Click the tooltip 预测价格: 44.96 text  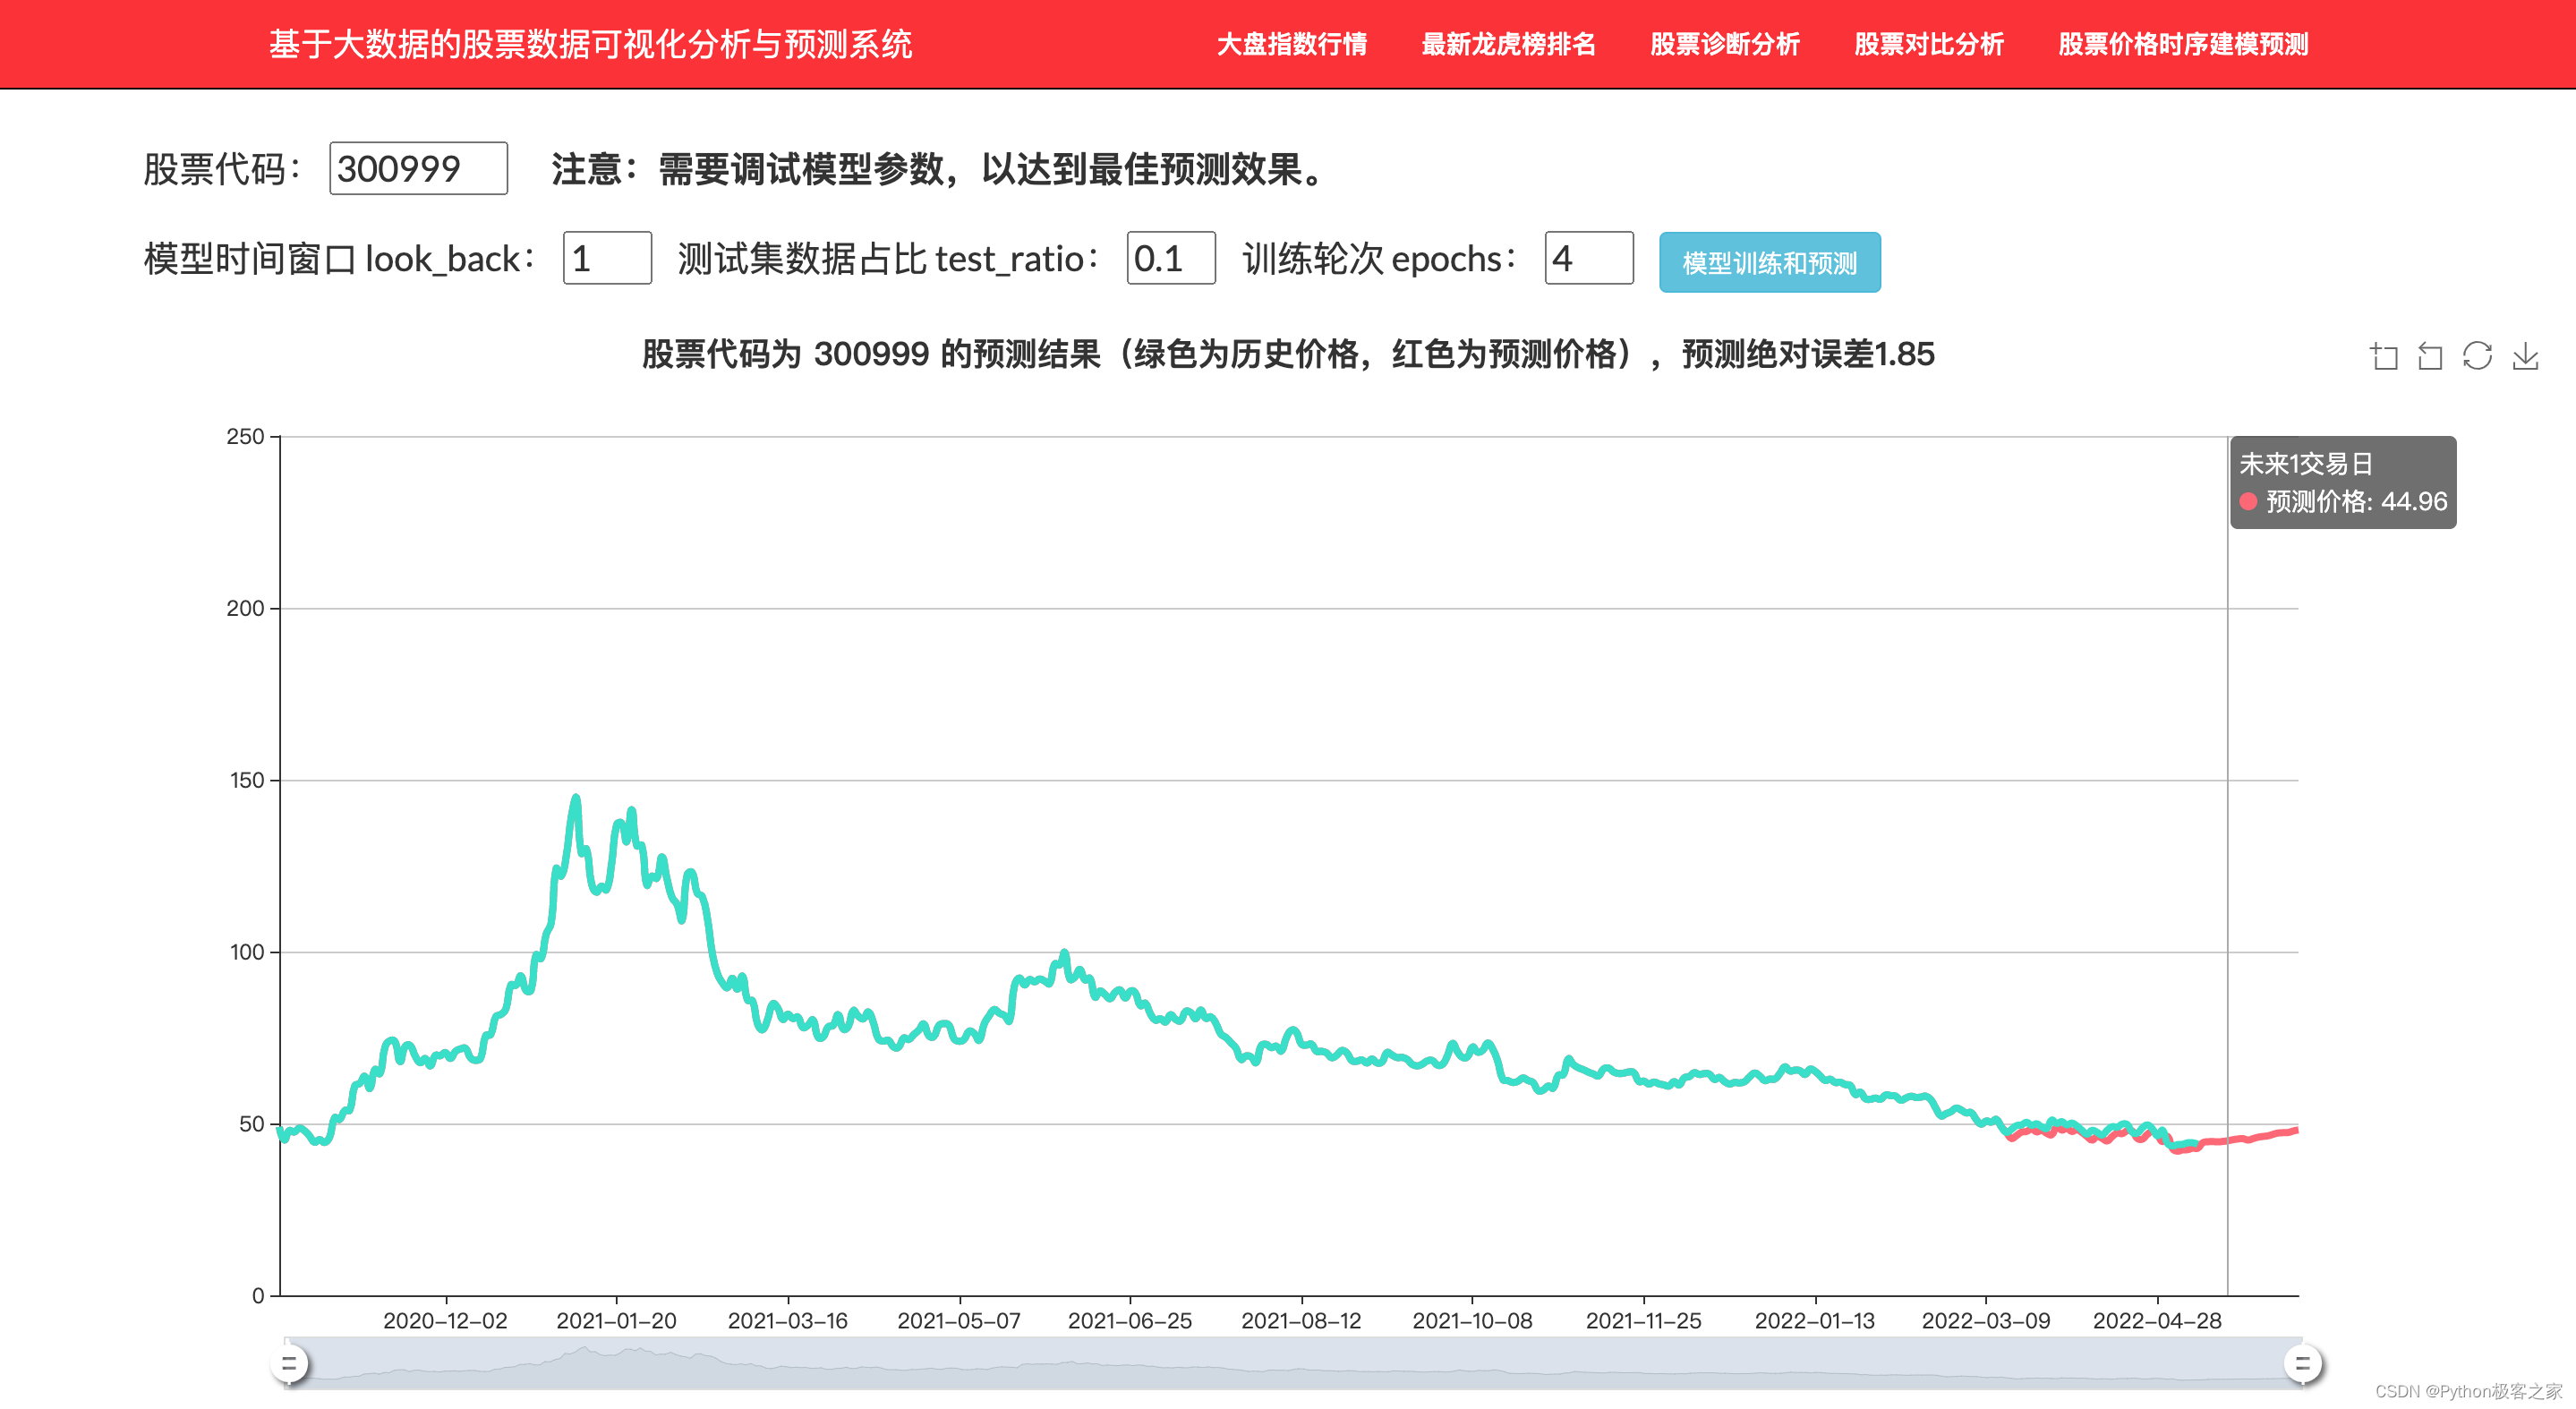tap(2356, 501)
